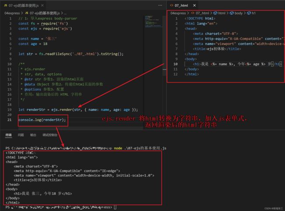
Task: Click the terminal command "node .\07-ejs的基本使用.js"
Action: click(x=140, y=148)
